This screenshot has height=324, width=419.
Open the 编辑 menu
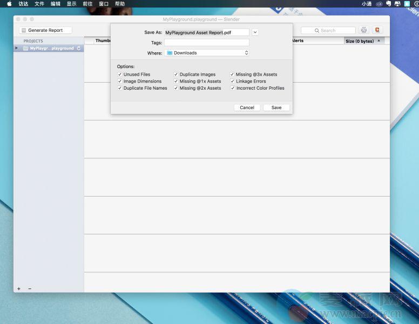pos(56,4)
